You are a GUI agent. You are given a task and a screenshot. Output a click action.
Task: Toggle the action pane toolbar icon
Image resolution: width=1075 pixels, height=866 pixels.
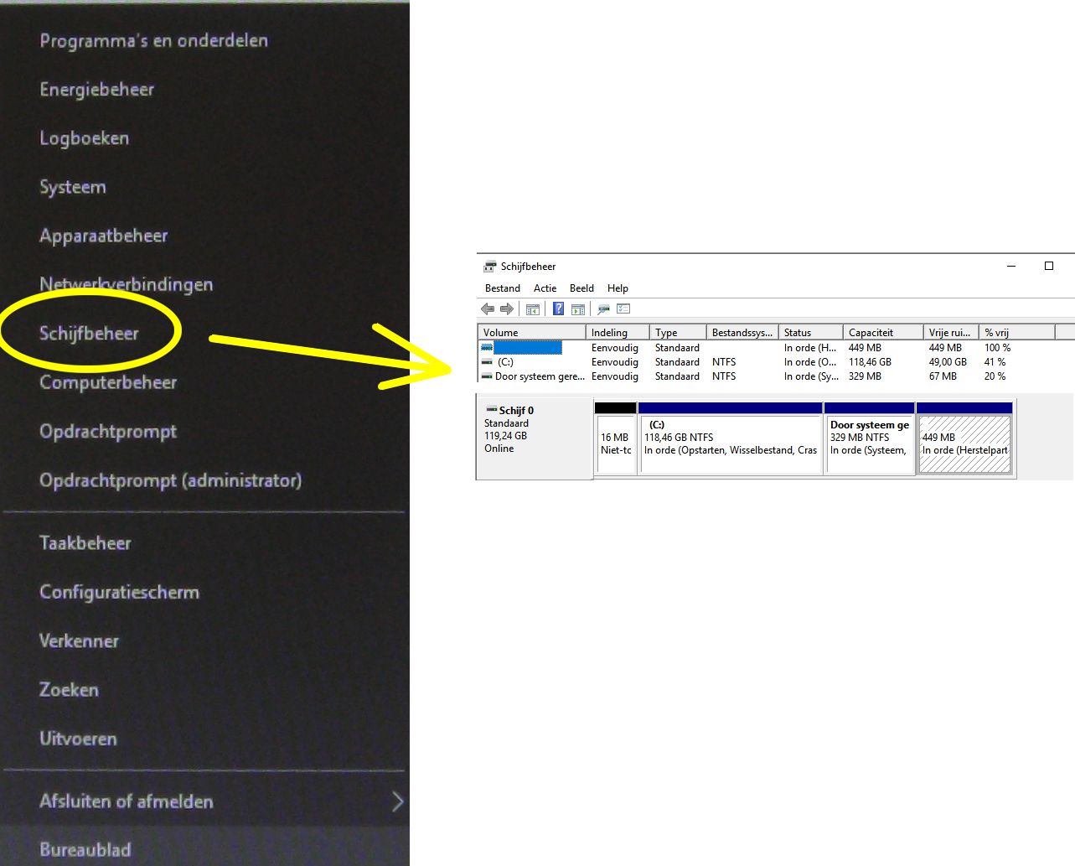coord(577,309)
